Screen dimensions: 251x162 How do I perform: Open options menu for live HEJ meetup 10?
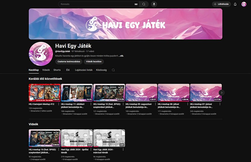coord(123,104)
